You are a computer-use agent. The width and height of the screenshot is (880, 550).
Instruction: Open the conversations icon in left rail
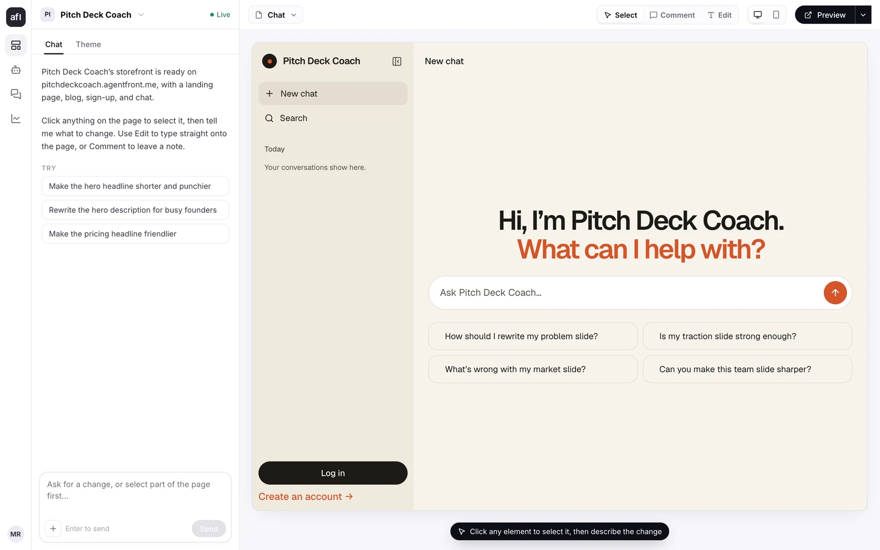[x=16, y=94]
